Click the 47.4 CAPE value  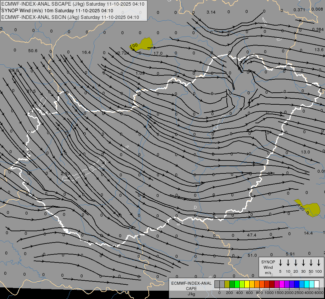coord(252,235)
